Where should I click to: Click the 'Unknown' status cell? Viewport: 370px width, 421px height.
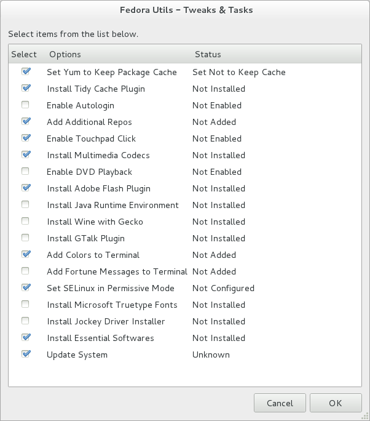tap(211, 355)
